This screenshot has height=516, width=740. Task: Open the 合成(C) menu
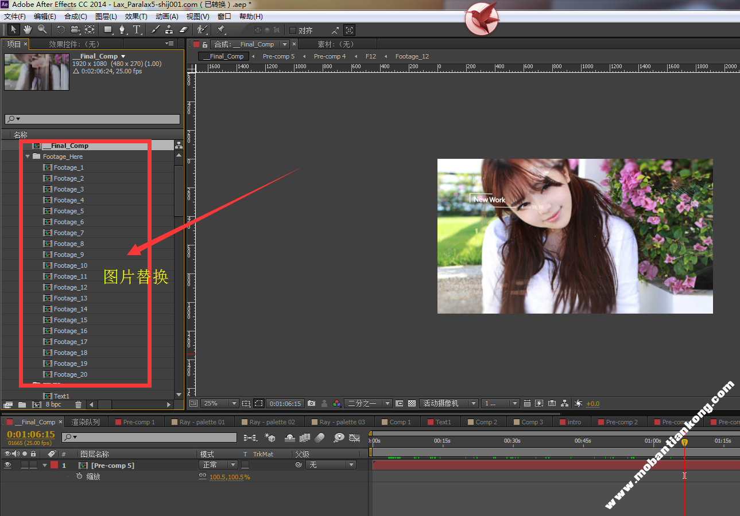coord(76,17)
